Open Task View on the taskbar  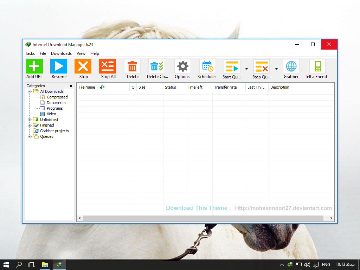(32, 265)
